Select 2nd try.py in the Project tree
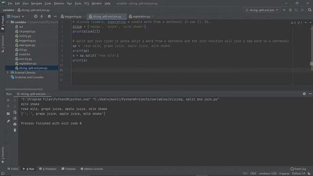The width and height of the screenshot is (313, 176). point(25,36)
